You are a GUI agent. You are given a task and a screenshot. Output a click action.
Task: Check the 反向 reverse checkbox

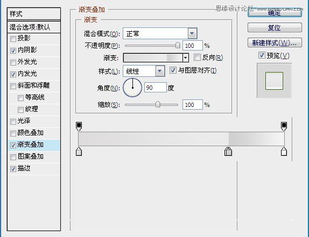coord(197,58)
